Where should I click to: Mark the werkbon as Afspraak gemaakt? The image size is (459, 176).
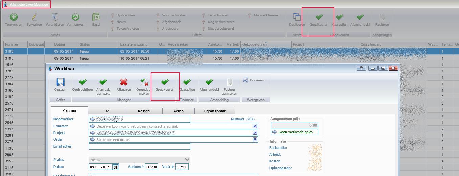pyautogui.click(x=103, y=83)
